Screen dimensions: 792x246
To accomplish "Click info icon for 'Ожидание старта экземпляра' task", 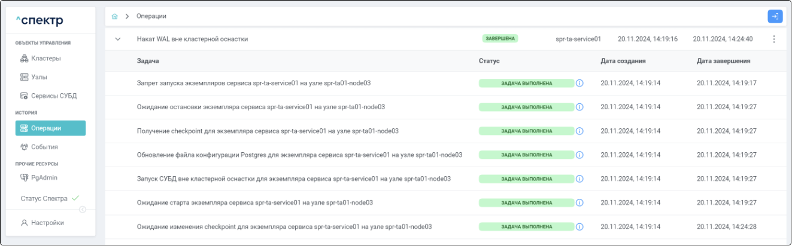I will click(x=579, y=202).
